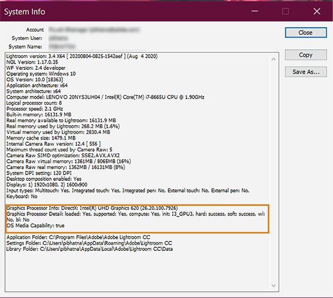Minimize the System Info window
This screenshot has height=298, width=333.
coord(255,11)
